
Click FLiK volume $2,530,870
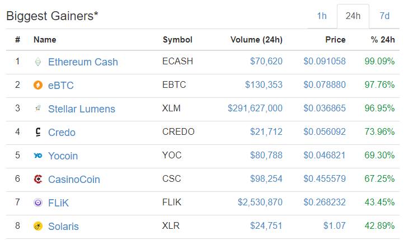(x=260, y=202)
